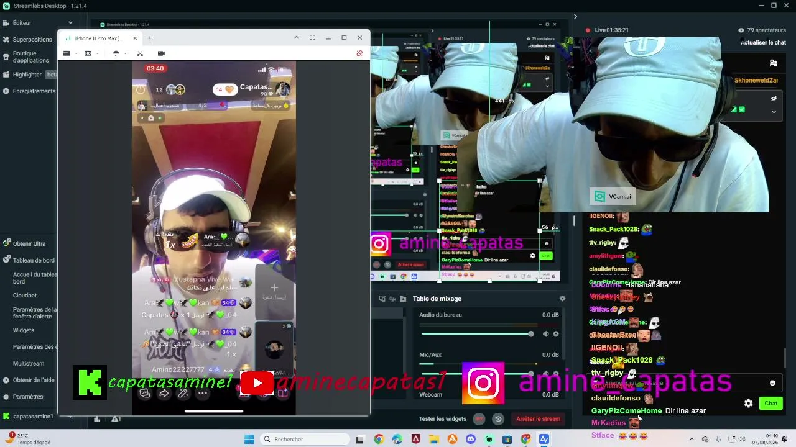Screen dimensions: 796x447
Task: Click the share arrow icon in phone live
Action: [x=164, y=393]
